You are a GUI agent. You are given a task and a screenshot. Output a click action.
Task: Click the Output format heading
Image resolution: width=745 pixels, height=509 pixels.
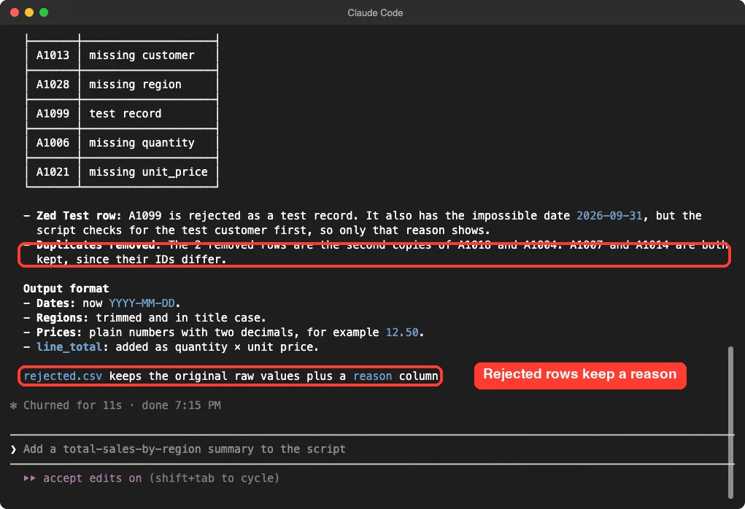66,289
